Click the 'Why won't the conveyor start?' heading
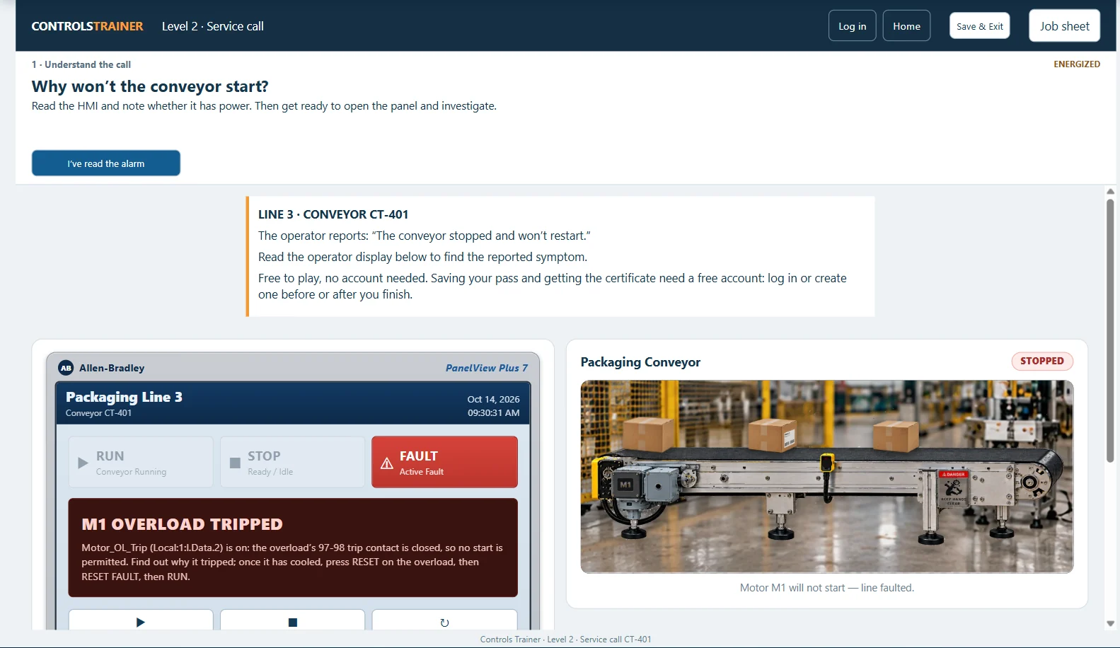This screenshot has height=648, width=1120. click(150, 86)
